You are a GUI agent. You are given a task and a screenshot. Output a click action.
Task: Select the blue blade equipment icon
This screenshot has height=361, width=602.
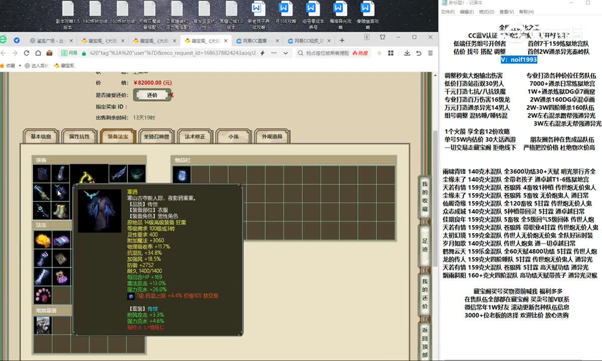117,174
